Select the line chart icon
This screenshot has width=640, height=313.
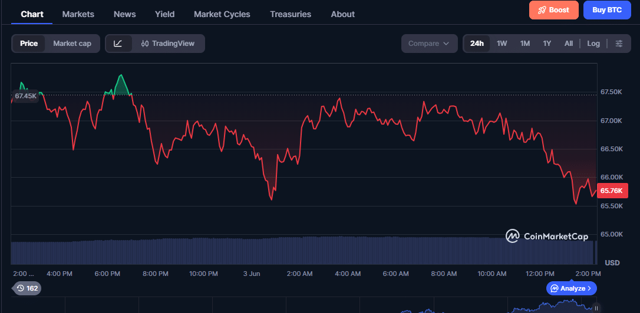[118, 44]
